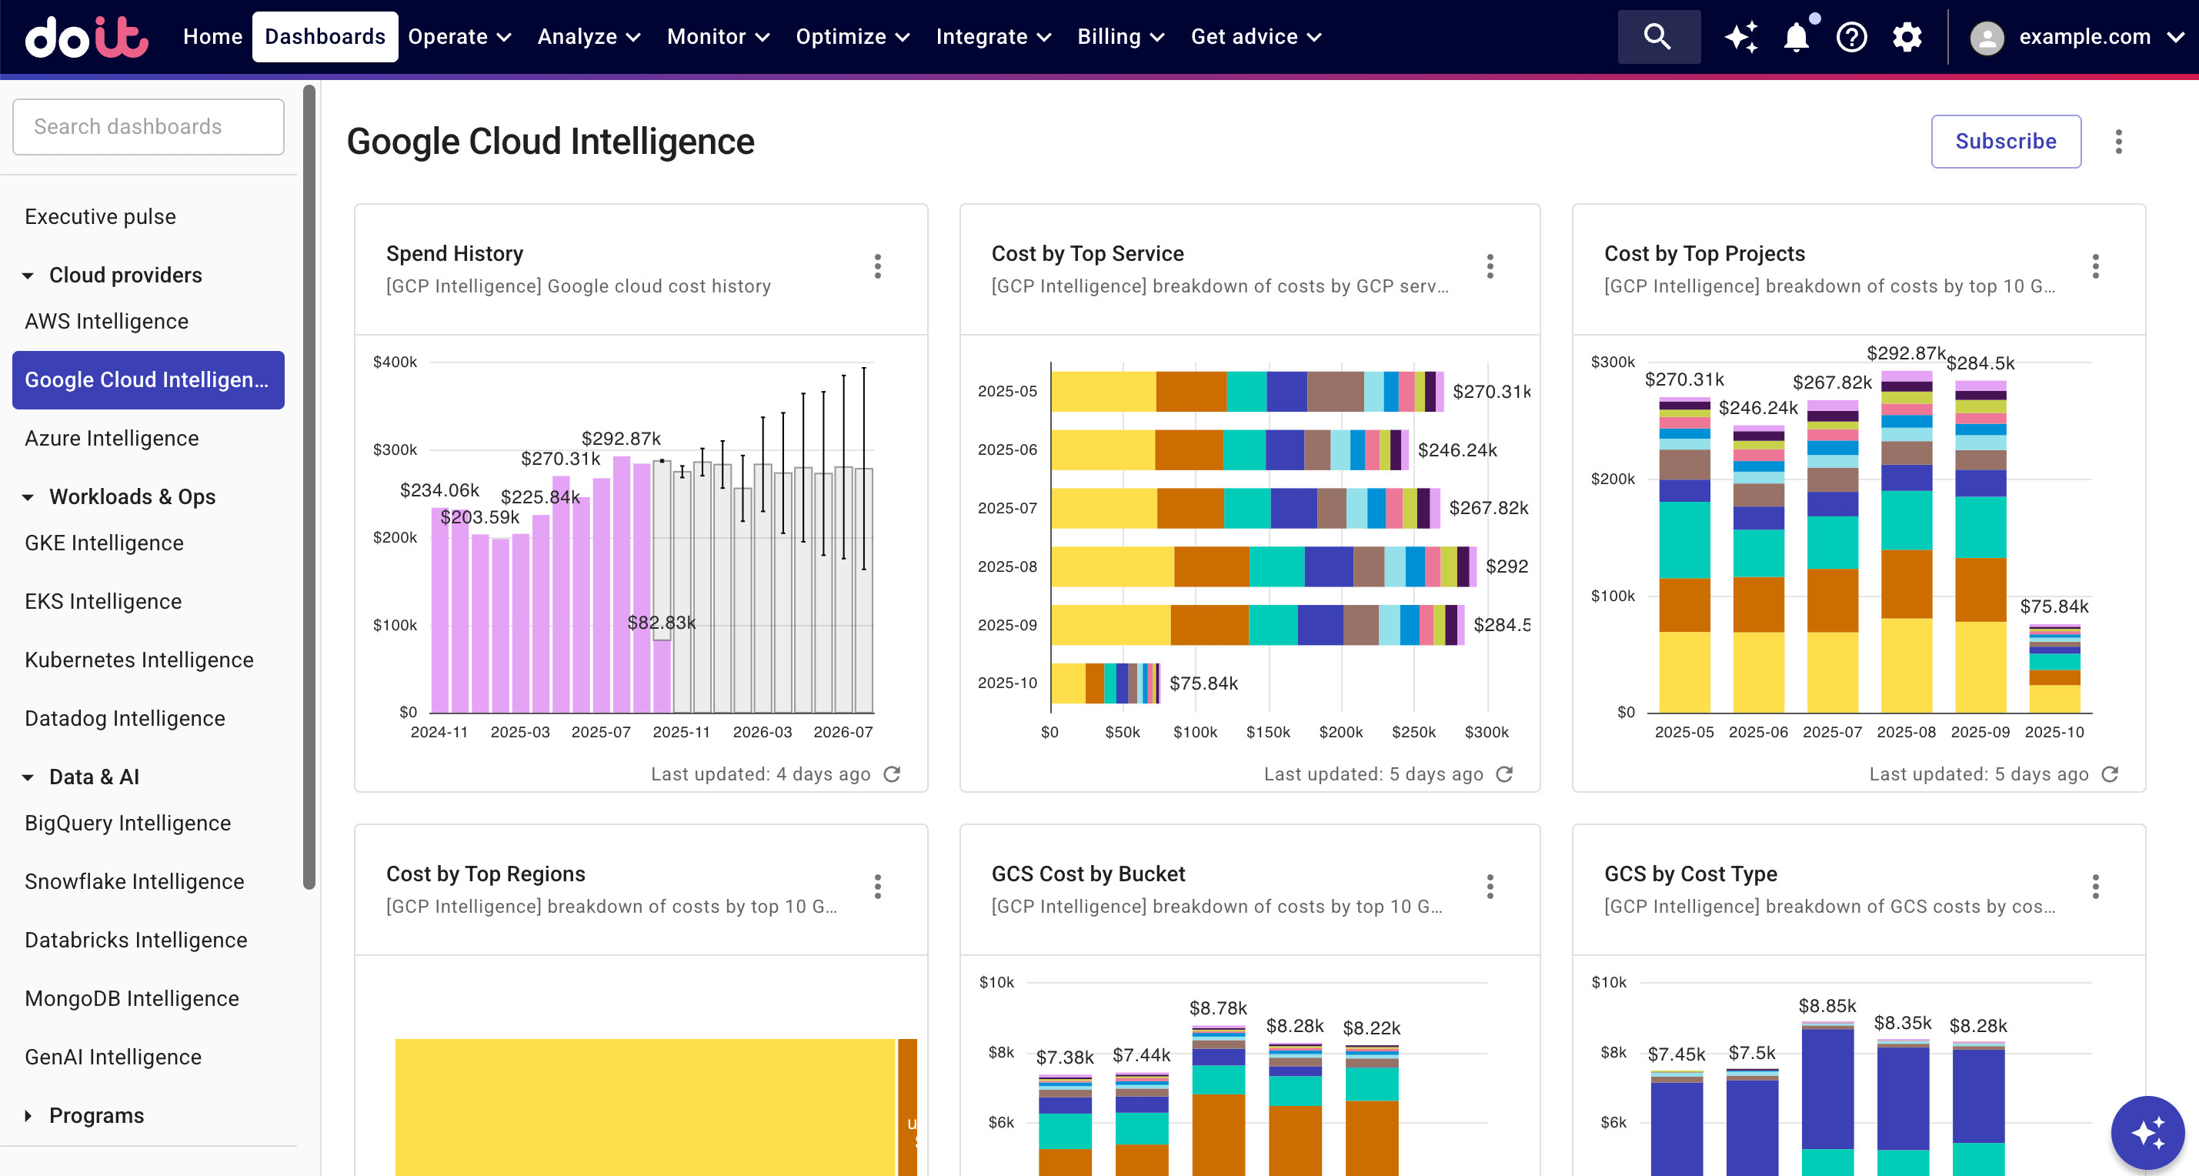Refresh the Spend History widget
This screenshot has width=2199, height=1176.
click(x=893, y=773)
